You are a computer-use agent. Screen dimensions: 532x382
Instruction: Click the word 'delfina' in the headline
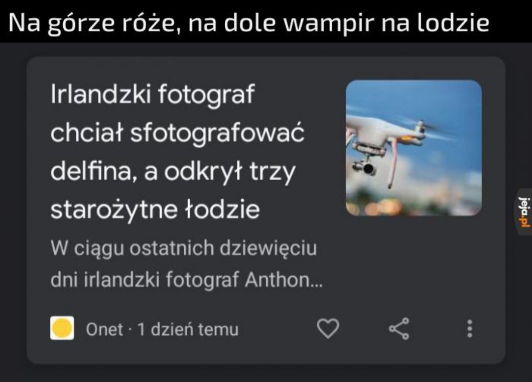pyautogui.click(x=90, y=171)
